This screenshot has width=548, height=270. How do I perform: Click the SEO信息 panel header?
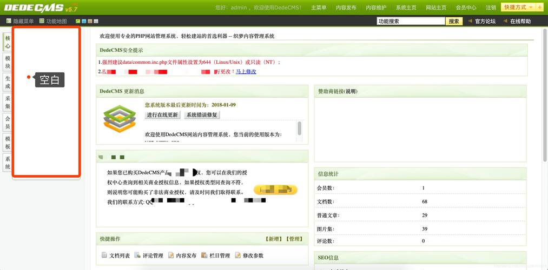click(420, 258)
